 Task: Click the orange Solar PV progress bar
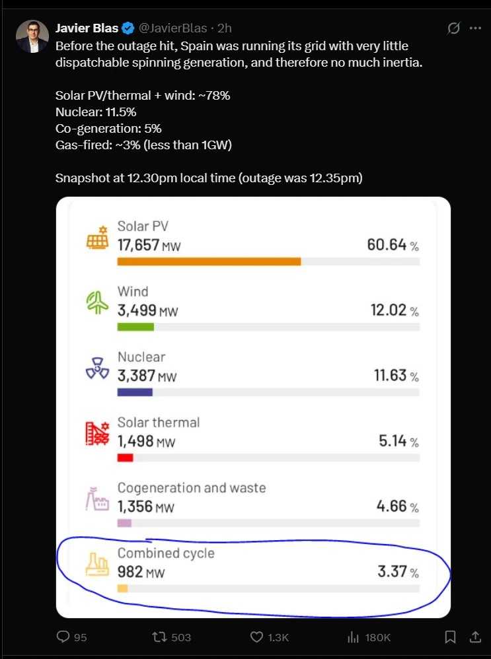coord(209,261)
